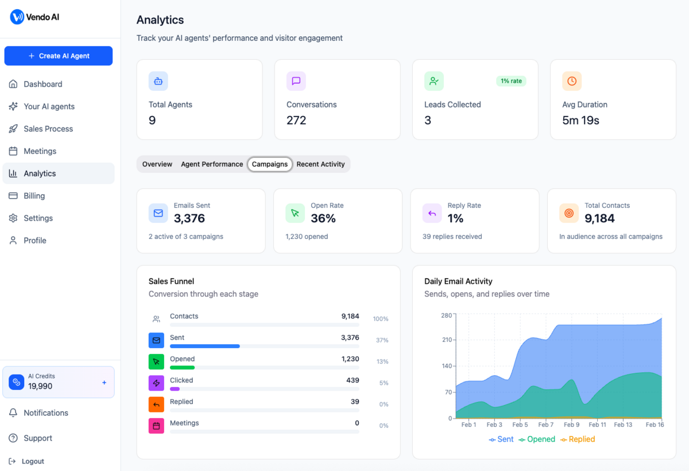Screen dimensions: 689x471
Task: Toggle the Sent series in the chart legend
Action: pyautogui.click(x=501, y=439)
